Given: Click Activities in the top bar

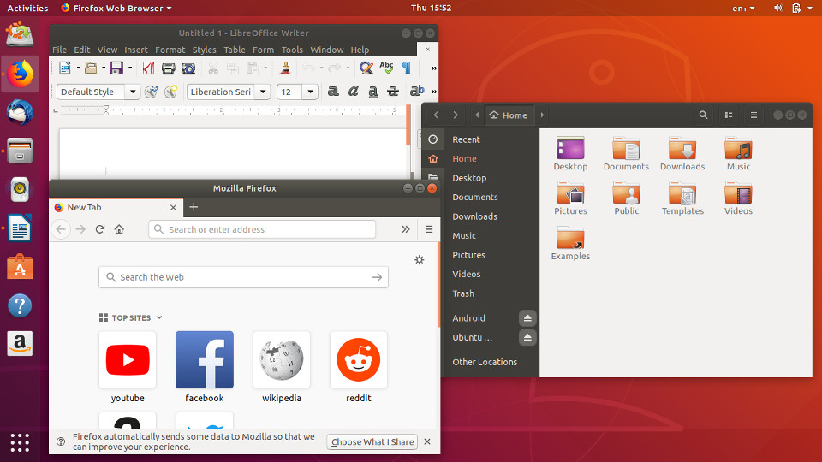Looking at the screenshot, I should coord(27,8).
